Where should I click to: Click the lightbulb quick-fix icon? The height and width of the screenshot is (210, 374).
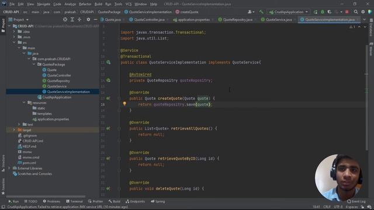coord(124,104)
